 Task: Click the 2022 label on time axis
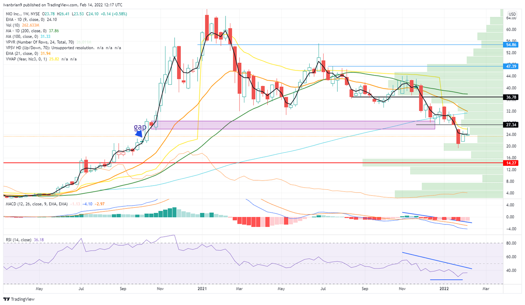[444, 289]
